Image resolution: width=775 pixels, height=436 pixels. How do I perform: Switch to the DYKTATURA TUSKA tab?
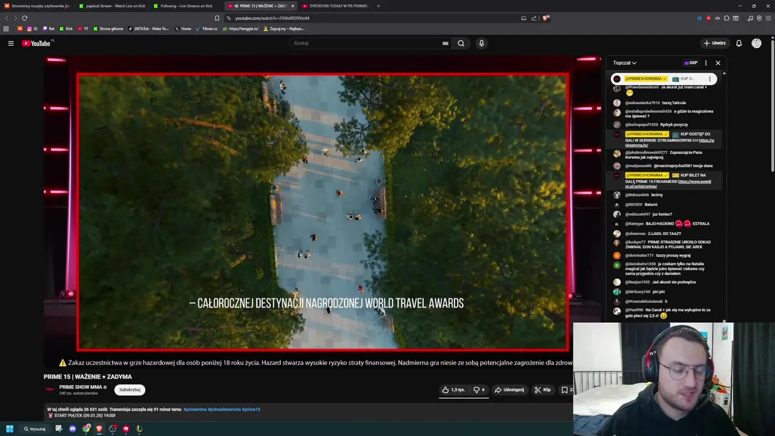tap(335, 6)
